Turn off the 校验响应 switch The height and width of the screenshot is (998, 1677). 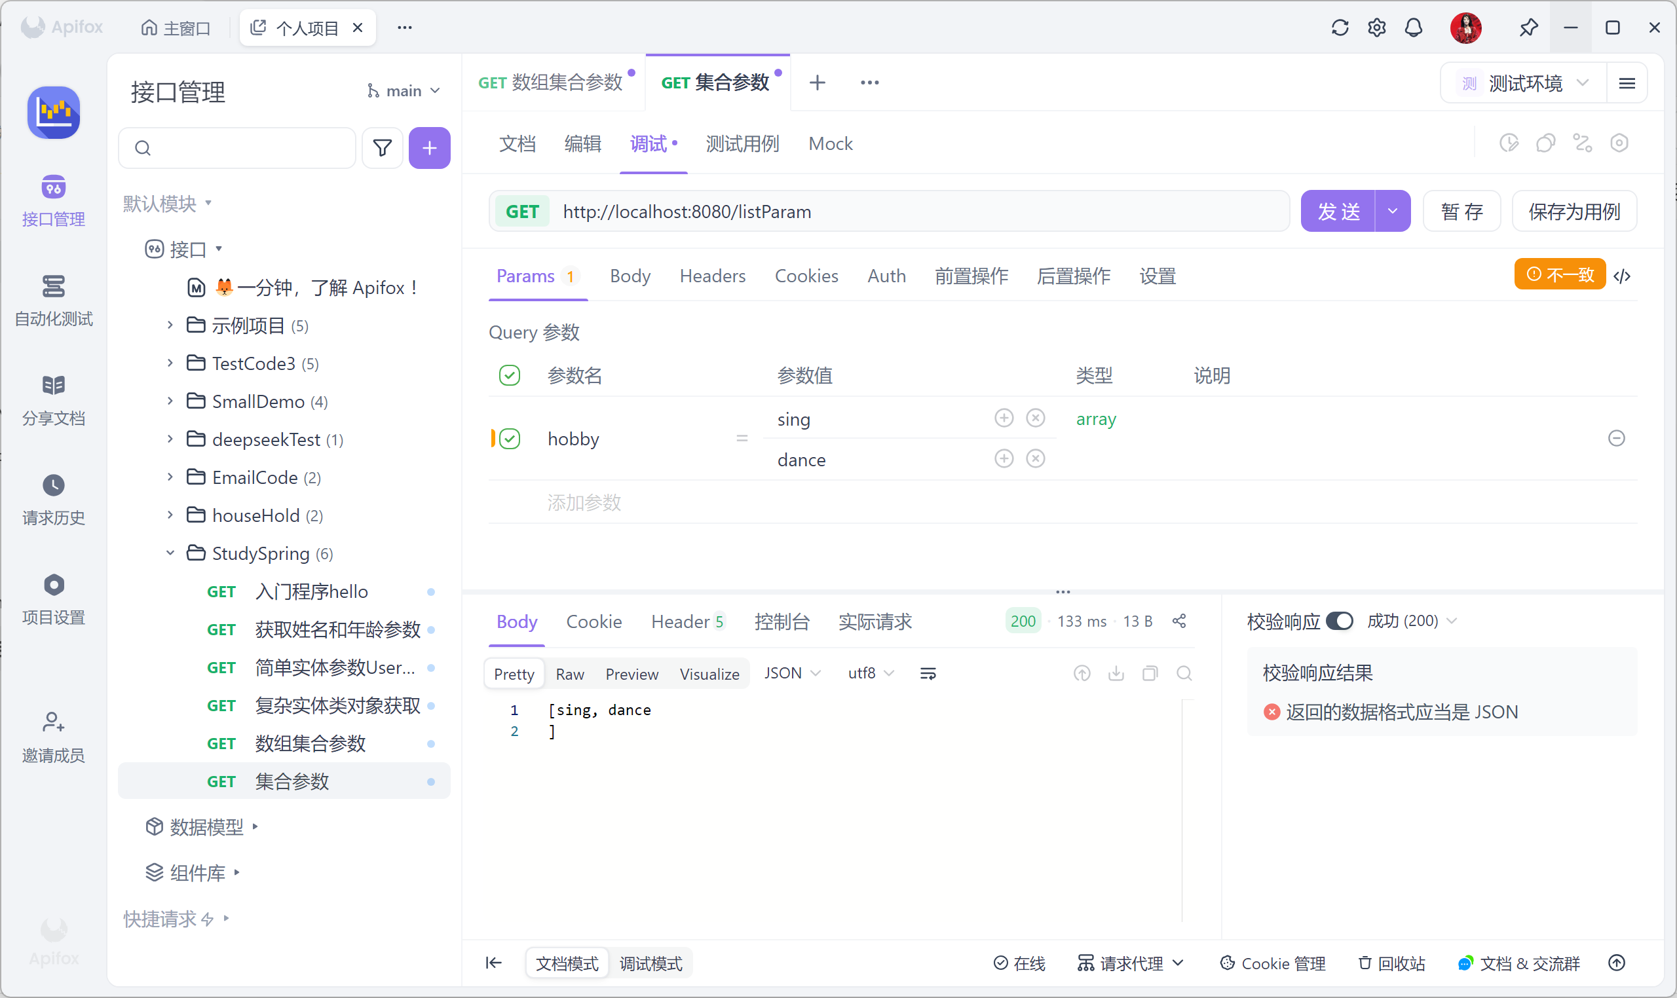1338,620
